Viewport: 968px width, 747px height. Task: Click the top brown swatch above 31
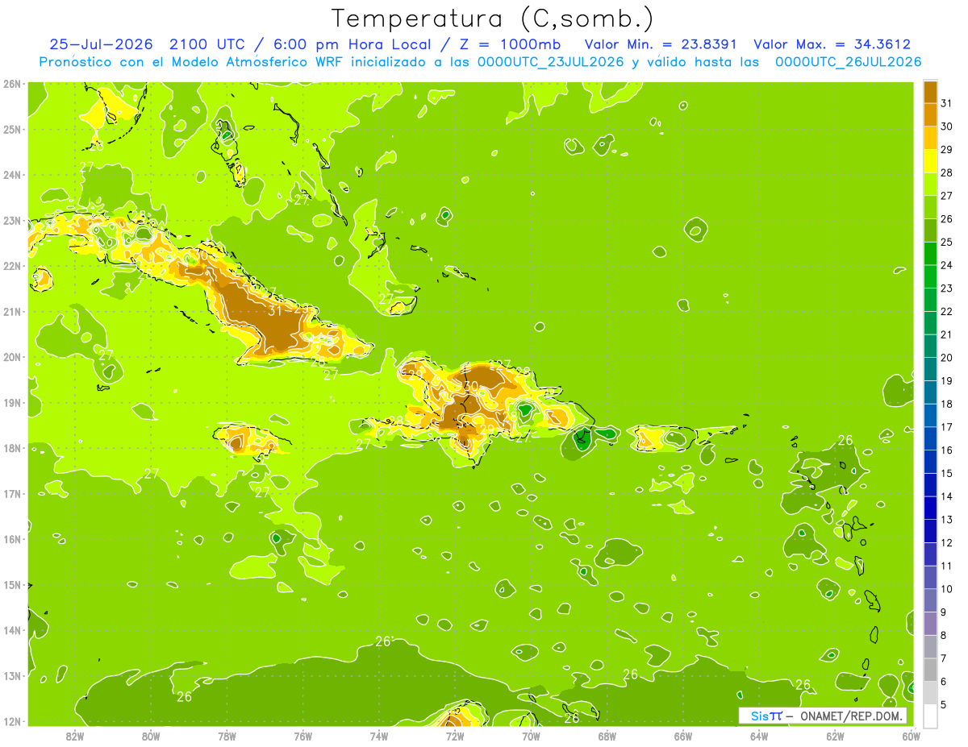click(930, 92)
